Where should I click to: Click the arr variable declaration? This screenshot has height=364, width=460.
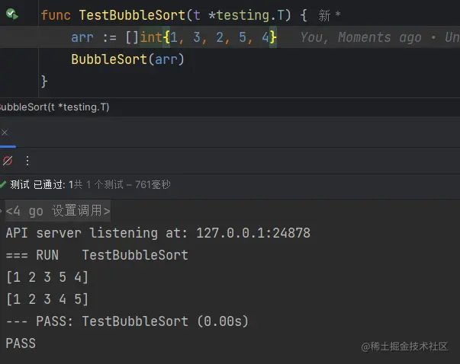[82, 37]
